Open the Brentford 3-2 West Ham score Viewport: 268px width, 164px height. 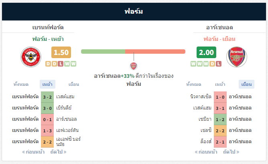tap(47, 97)
